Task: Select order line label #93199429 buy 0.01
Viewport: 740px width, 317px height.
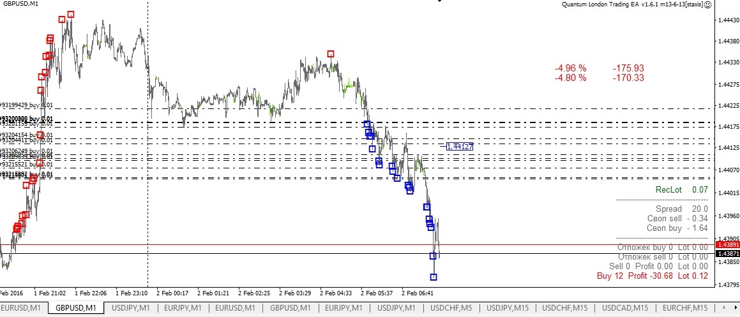Action: pyautogui.click(x=27, y=105)
